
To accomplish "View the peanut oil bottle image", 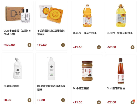I will 87,16.
